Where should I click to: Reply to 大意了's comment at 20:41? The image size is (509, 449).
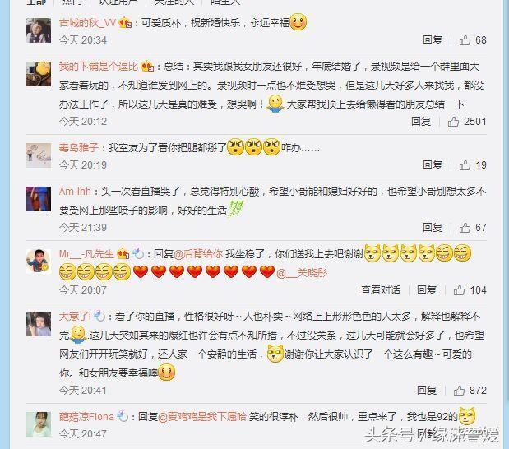pos(427,391)
